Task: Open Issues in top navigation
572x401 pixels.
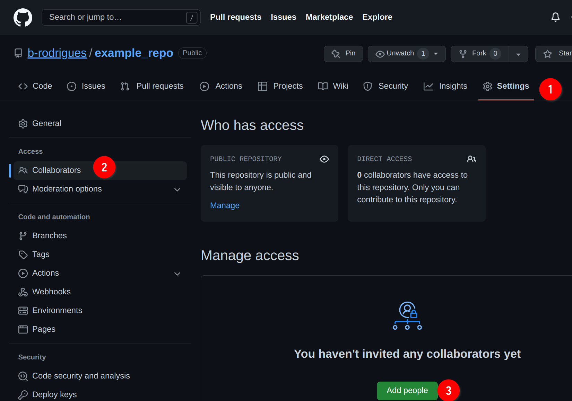Action: click(x=284, y=17)
